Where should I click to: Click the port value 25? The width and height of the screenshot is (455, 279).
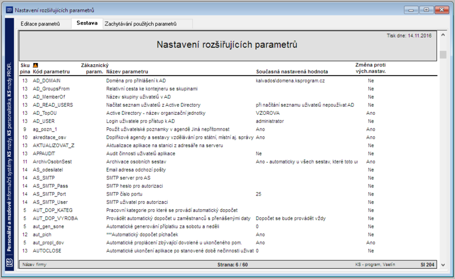coord(258,194)
